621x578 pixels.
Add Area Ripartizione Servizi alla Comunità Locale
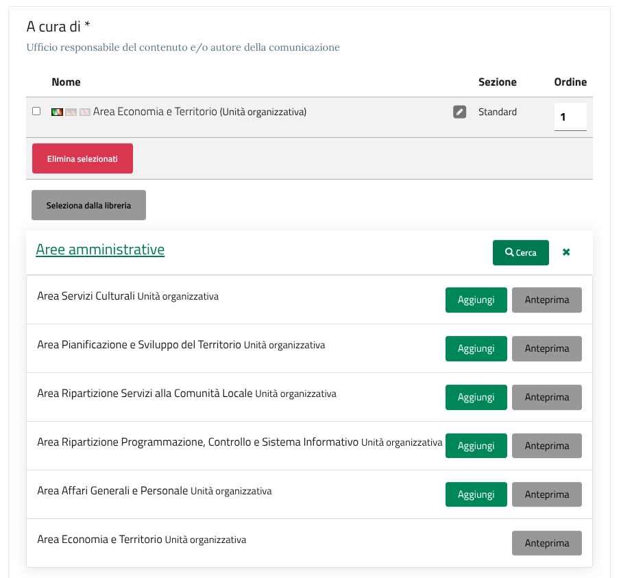[476, 397]
